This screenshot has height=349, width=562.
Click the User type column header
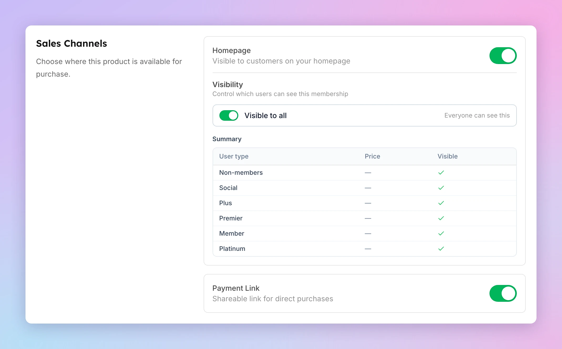click(234, 156)
